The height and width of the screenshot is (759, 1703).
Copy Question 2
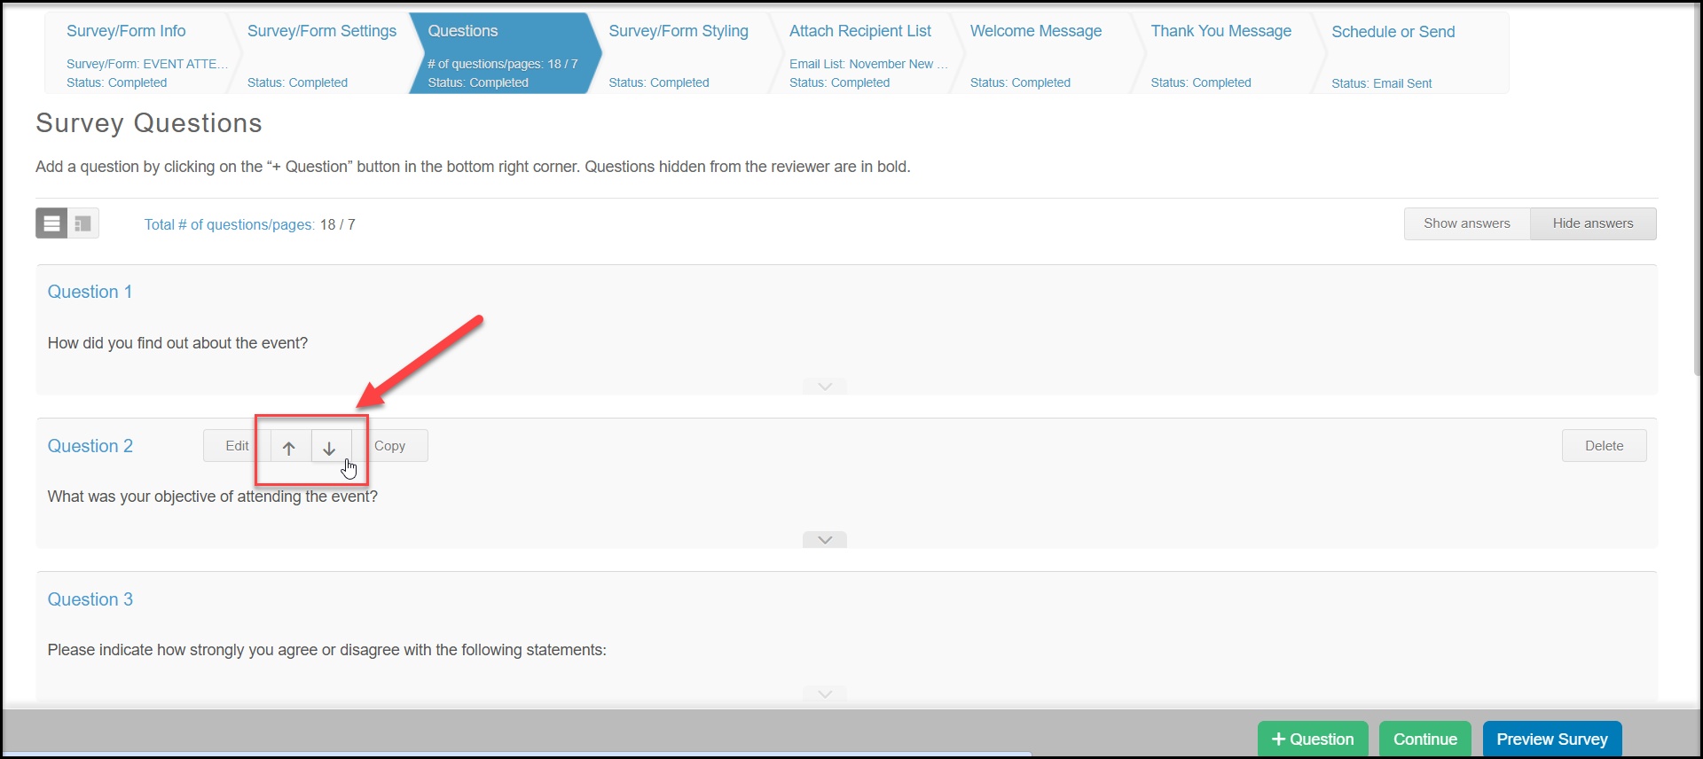click(390, 446)
